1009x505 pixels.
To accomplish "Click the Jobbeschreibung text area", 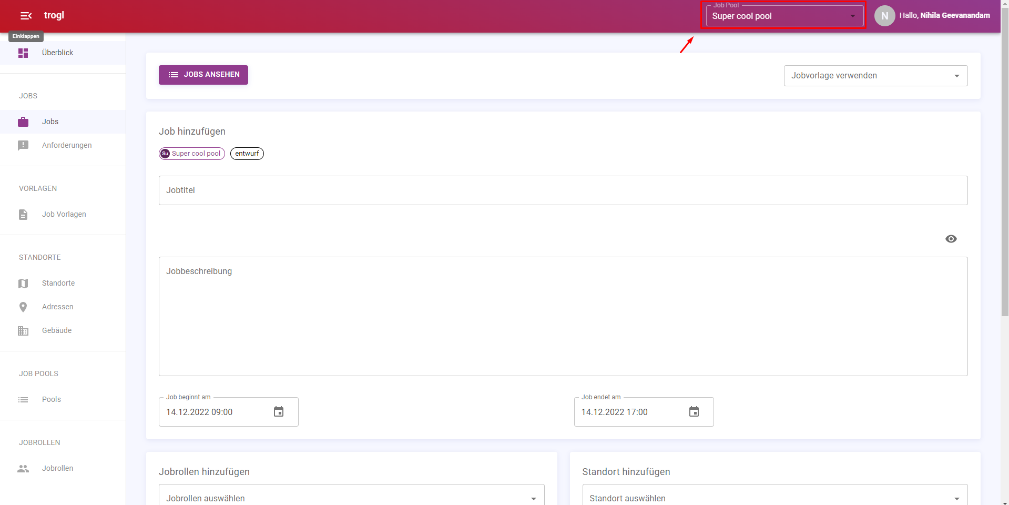I will coord(563,316).
